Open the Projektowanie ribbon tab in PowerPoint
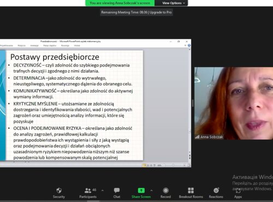This screenshot has height=202, width=273. click(6, 45)
